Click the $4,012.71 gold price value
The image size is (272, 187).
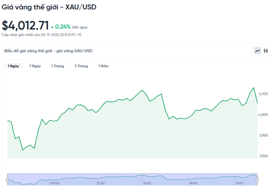(x=25, y=26)
